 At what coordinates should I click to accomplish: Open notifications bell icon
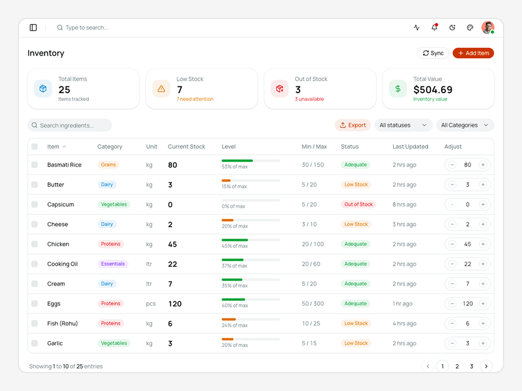[434, 27]
